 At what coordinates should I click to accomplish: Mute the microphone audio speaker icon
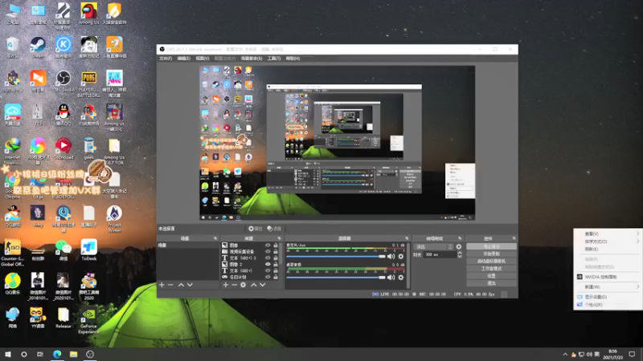(x=391, y=256)
